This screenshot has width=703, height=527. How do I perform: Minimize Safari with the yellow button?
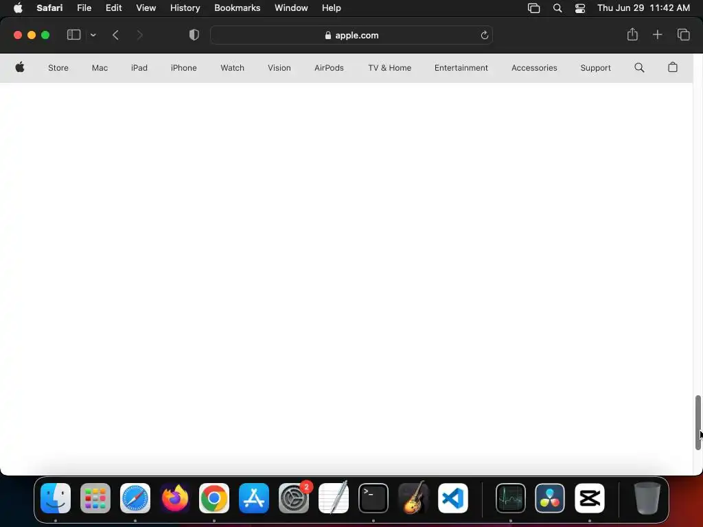(x=32, y=35)
